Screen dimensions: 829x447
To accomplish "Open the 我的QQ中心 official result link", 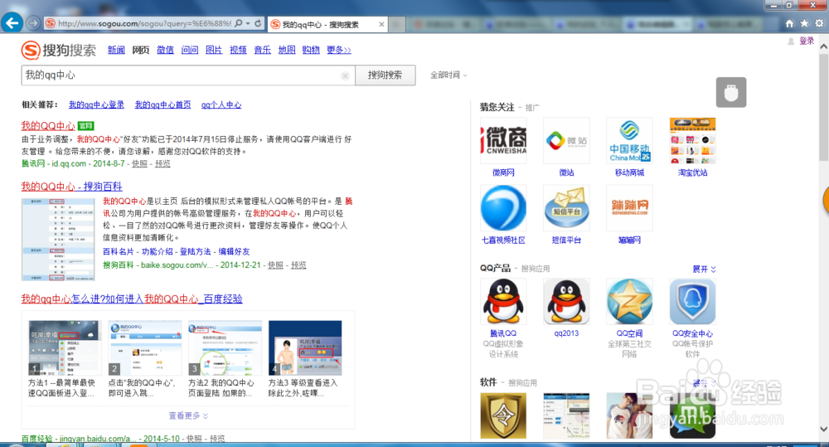I will click(x=48, y=125).
